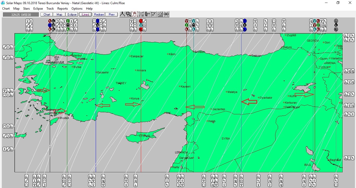This screenshot has width=356, height=188.
Task: Click the crosshair icon at toolbar end
Action: coord(166,14)
